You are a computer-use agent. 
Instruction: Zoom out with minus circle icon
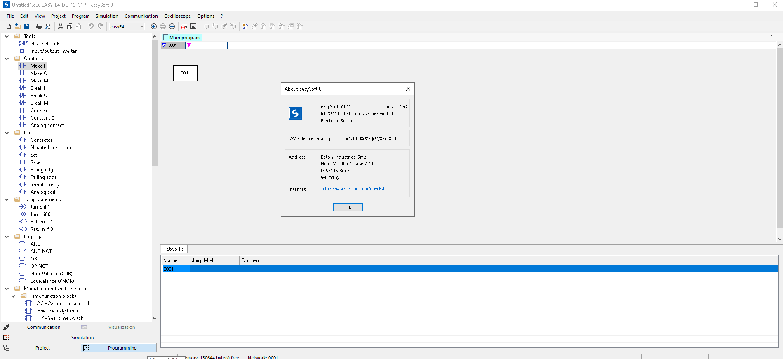click(172, 26)
